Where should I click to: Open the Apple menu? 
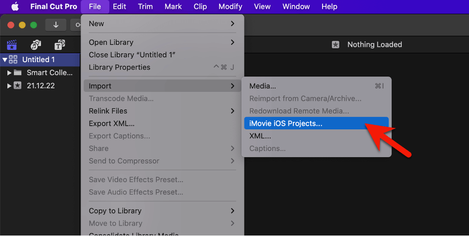coord(15,6)
